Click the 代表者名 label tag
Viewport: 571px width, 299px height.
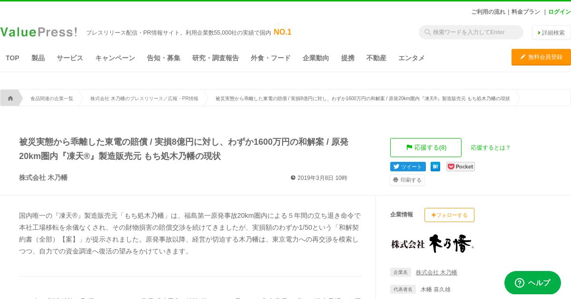(x=403, y=290)
